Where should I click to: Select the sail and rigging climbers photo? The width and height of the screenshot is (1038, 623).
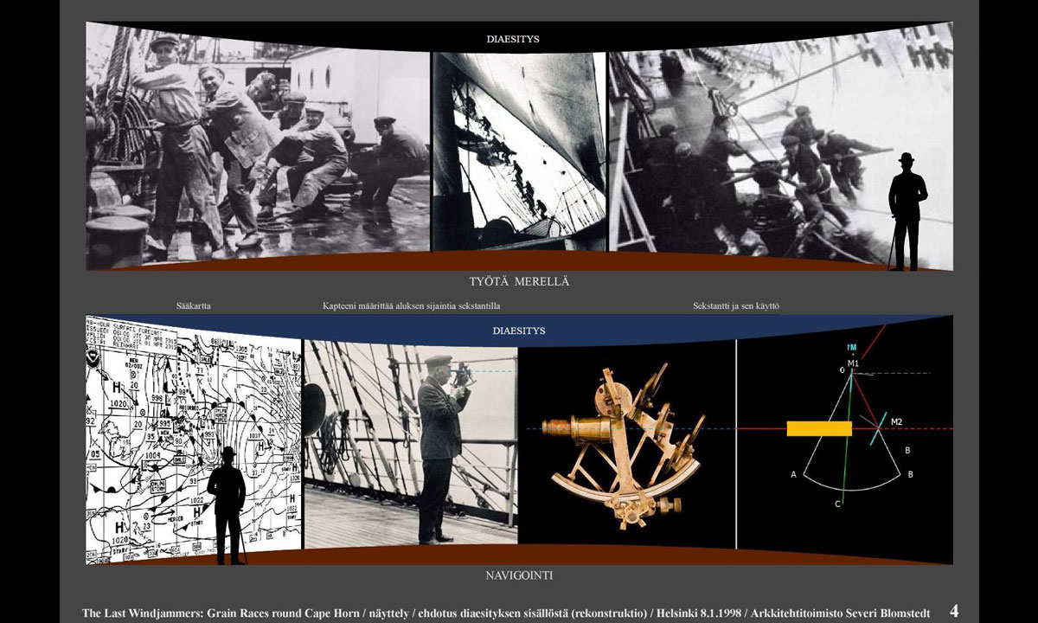[x=519, y=151]
